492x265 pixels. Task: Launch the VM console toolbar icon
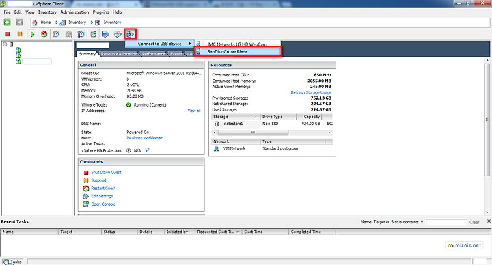pyautogui.click(x=93, y=34)
